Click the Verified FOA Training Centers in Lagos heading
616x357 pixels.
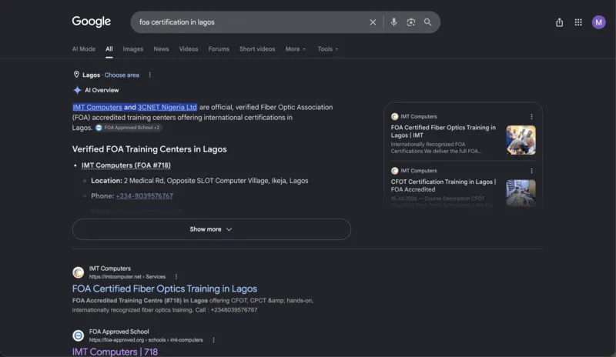[x=149, y=149]
